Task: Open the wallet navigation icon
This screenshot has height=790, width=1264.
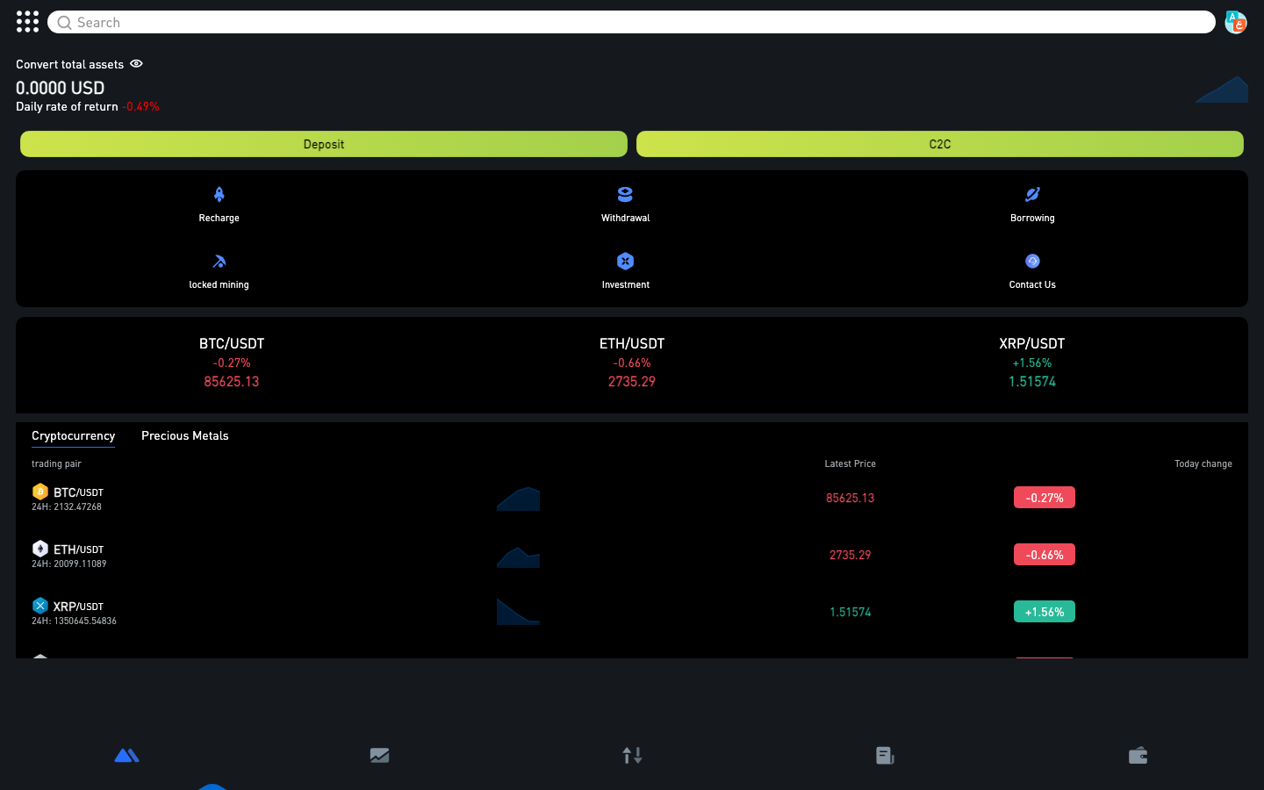Action: [1138, 755]
